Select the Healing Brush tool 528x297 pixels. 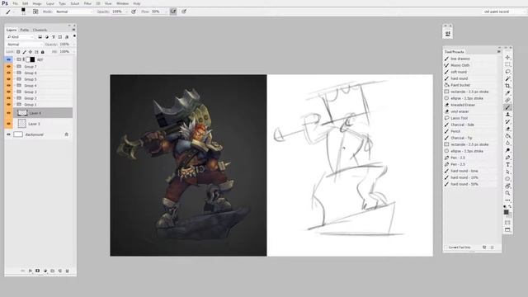(x=508, y=101)
